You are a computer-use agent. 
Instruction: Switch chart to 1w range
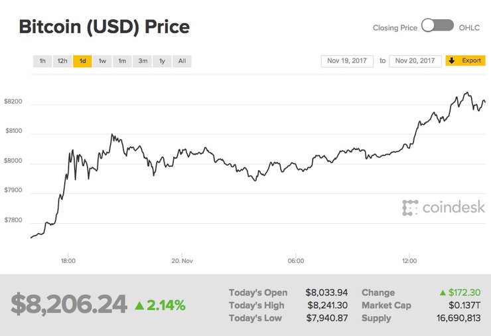pyautogui.click(x=102, y=61)
